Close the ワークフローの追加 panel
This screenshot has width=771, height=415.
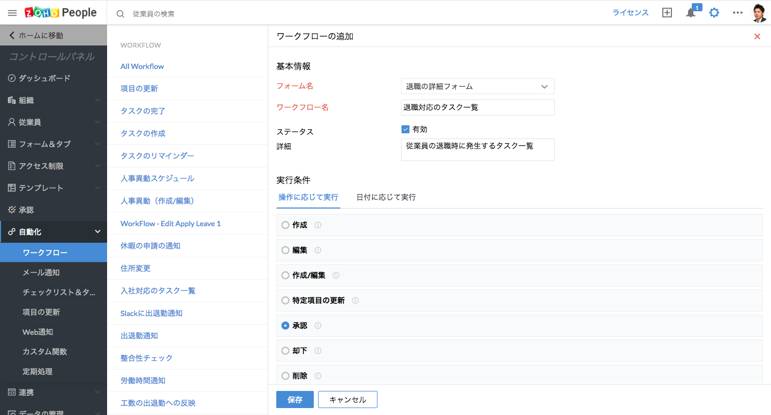pos(757,36)
